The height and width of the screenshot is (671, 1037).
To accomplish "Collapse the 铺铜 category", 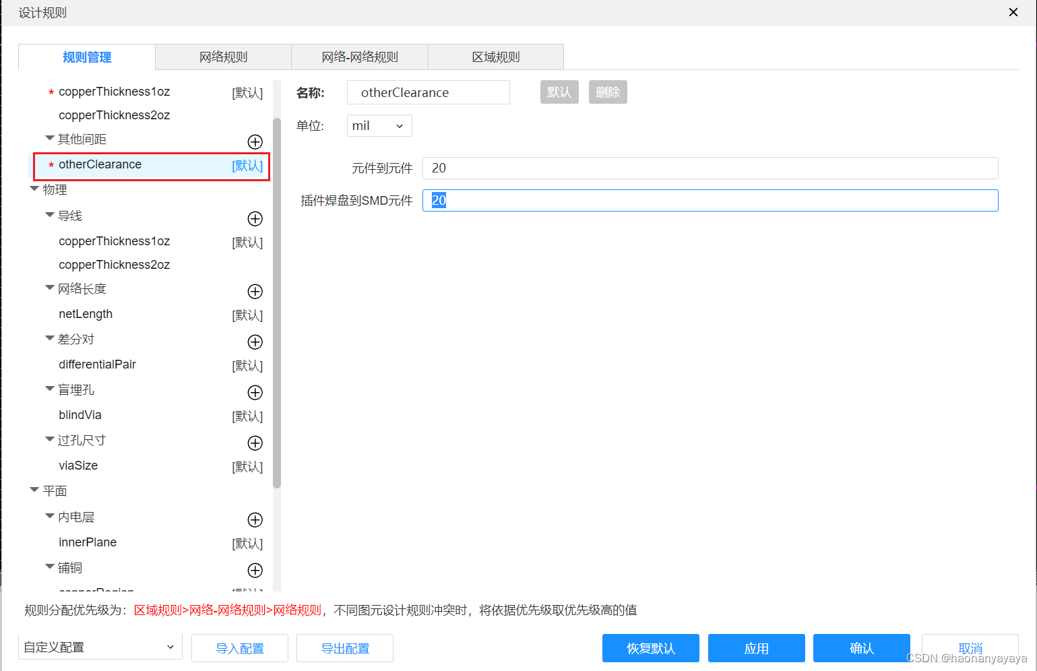I will tap(49, 567).
